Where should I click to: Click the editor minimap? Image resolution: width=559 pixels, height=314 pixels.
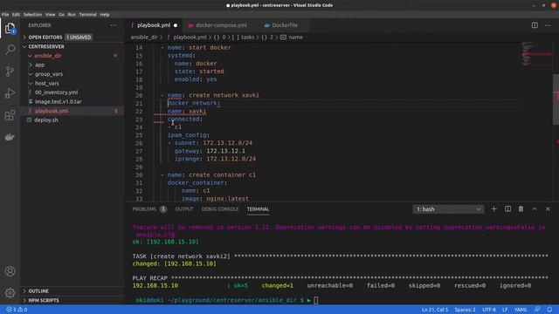pyautogui.click(x=536, y=54)
